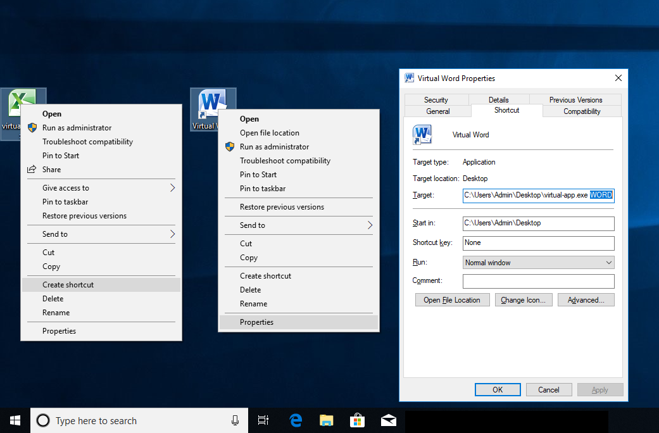
Task: Click the Virtual Word desktop shortcut icon
Action: click(x=210, y=103)
